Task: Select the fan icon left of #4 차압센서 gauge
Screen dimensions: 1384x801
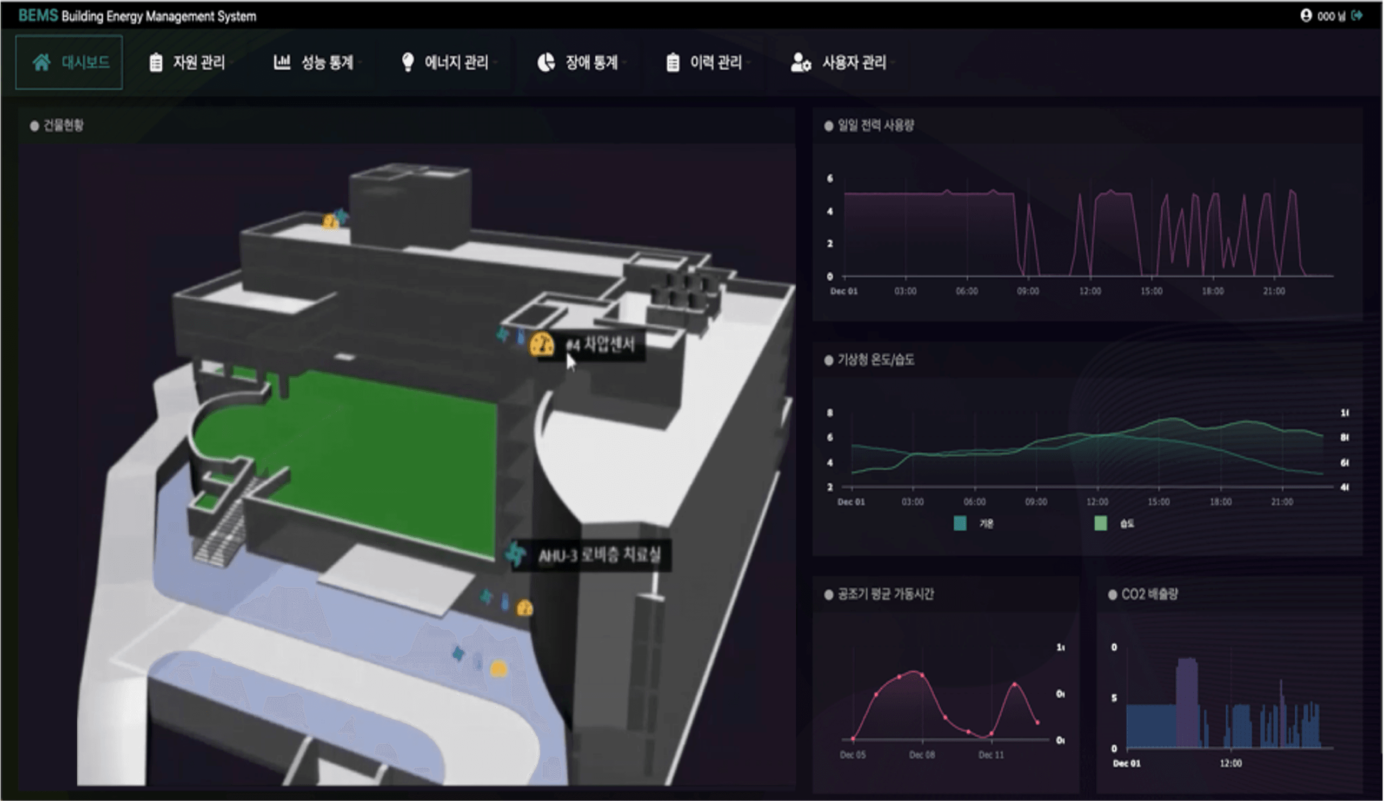Action: [502, 334]
